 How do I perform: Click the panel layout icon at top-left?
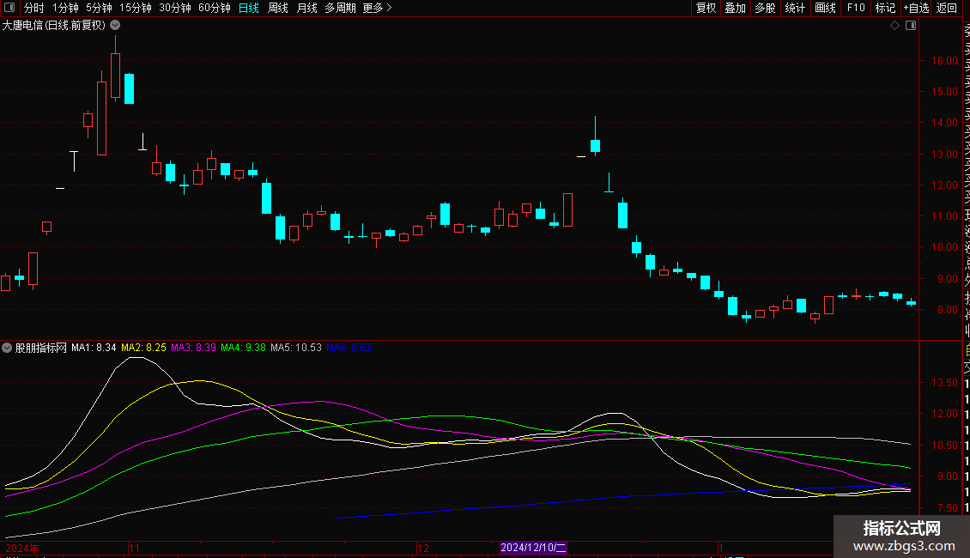(x=9, y=8)
